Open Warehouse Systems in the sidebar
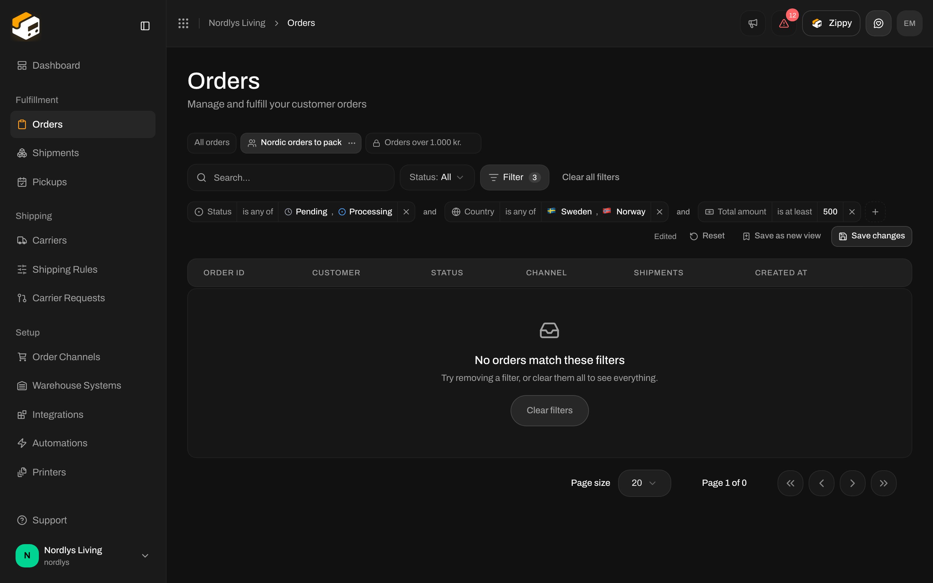The height and width of the screenshot is (583, 933). (83, 385)
